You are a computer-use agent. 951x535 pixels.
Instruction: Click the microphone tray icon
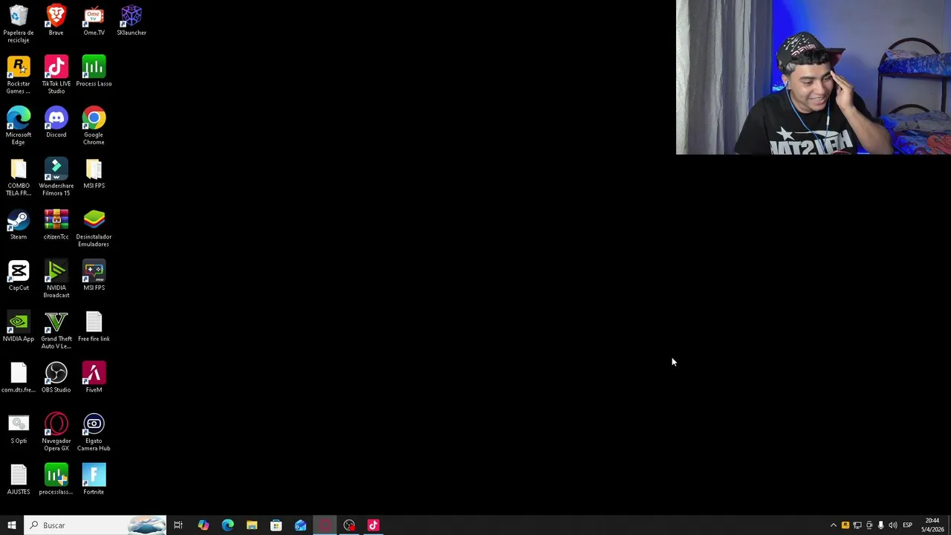pyautogui.click(x=880, y=525)
